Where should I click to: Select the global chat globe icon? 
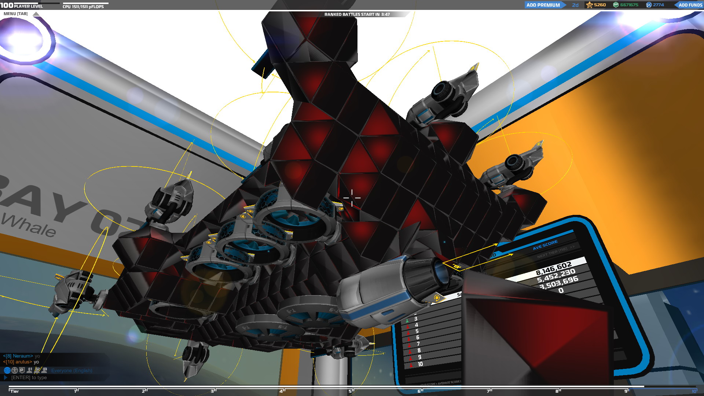point(7,370)
